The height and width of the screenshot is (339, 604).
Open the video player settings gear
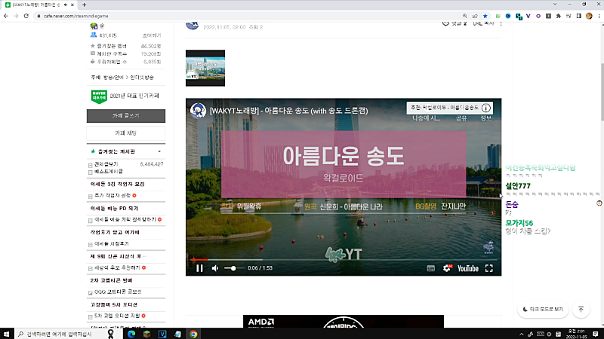click(446, 268)
